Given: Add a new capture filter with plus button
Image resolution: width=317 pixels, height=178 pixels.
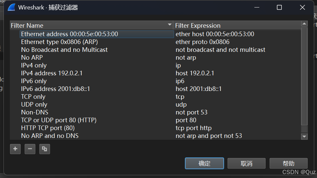Looking at the screenshot, I should point(15,149).
